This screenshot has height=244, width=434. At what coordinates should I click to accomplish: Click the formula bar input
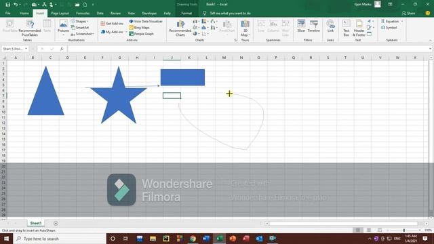tap(249, 49)
